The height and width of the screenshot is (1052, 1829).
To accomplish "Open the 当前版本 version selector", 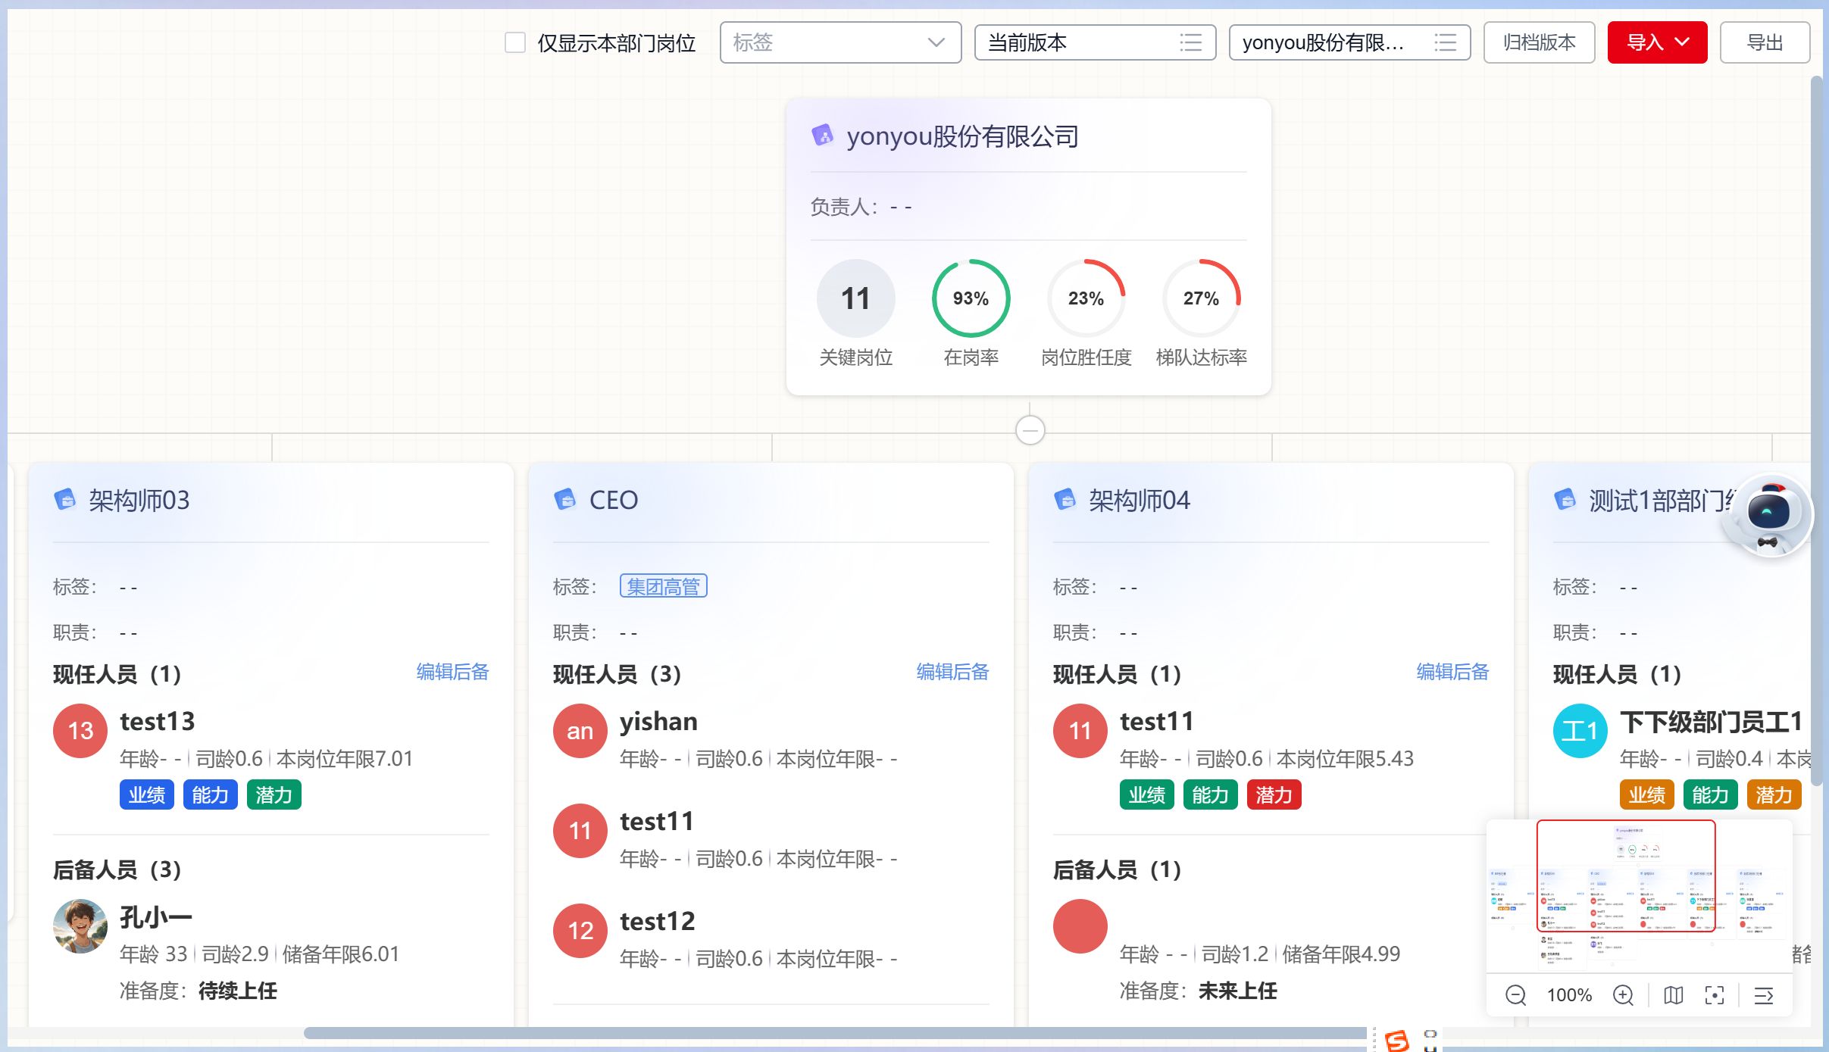I will [x=1095, y=42].
